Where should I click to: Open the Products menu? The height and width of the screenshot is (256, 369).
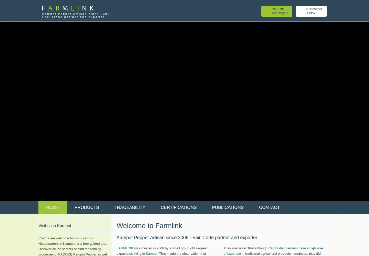coord(87,207)
